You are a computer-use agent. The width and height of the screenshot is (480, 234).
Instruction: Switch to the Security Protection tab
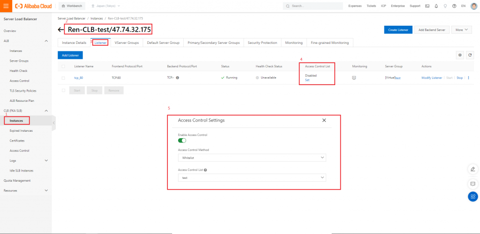[x=262, y=43]
